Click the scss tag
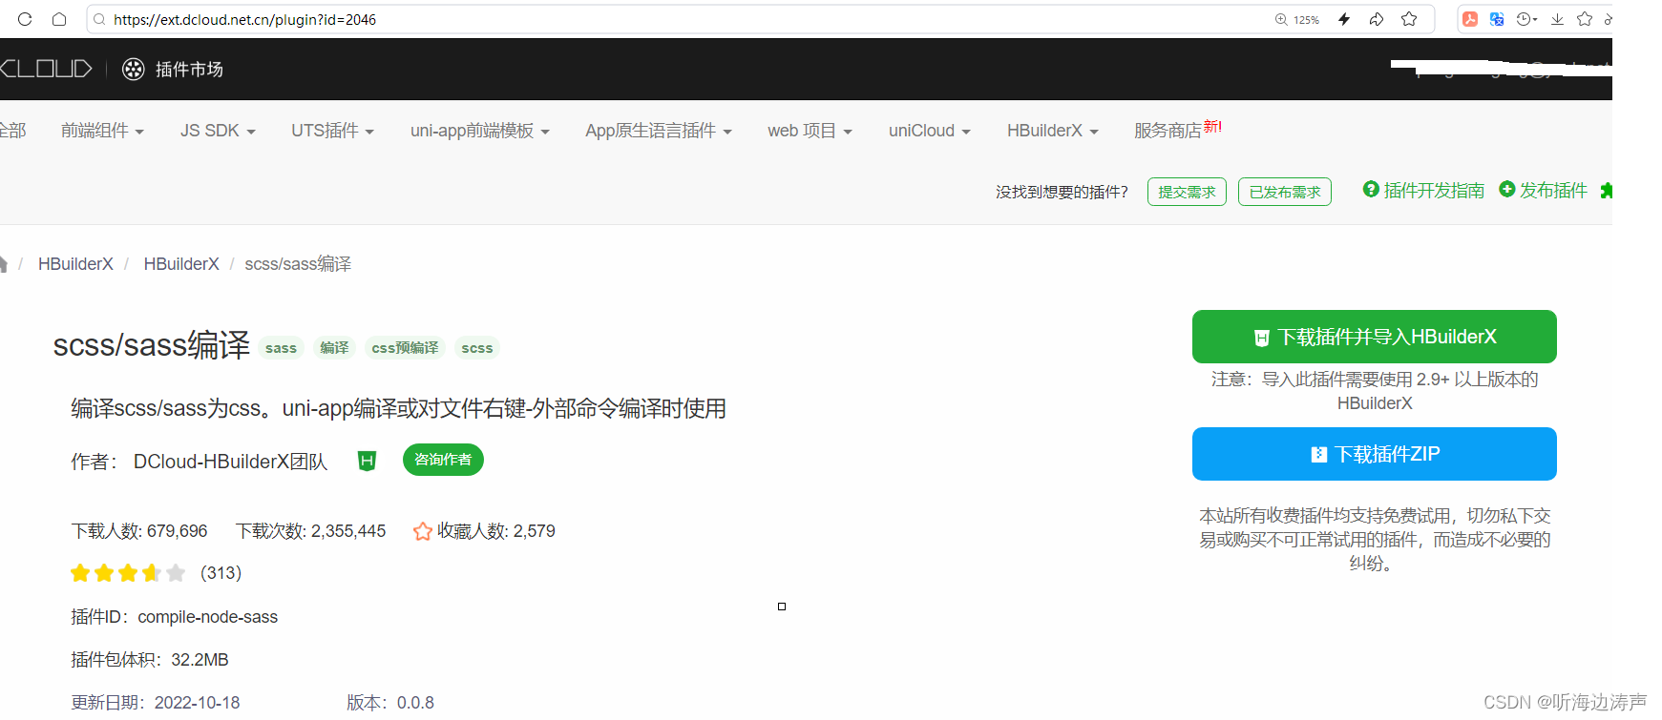This screenshot has width=1662, height=720. (477, 348)
